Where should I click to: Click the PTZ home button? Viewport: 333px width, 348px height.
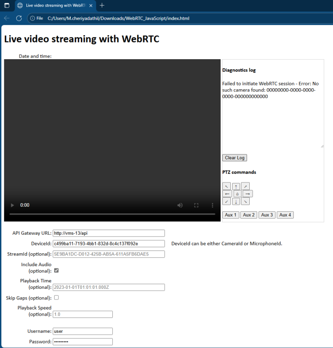pyautogui.click(x=237, y=194)
